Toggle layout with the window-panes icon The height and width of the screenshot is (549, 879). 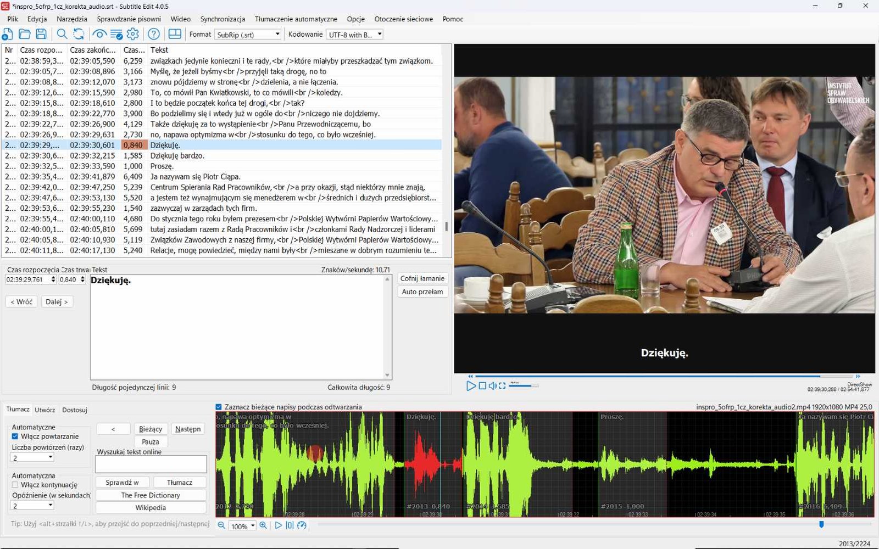point(175,34)
